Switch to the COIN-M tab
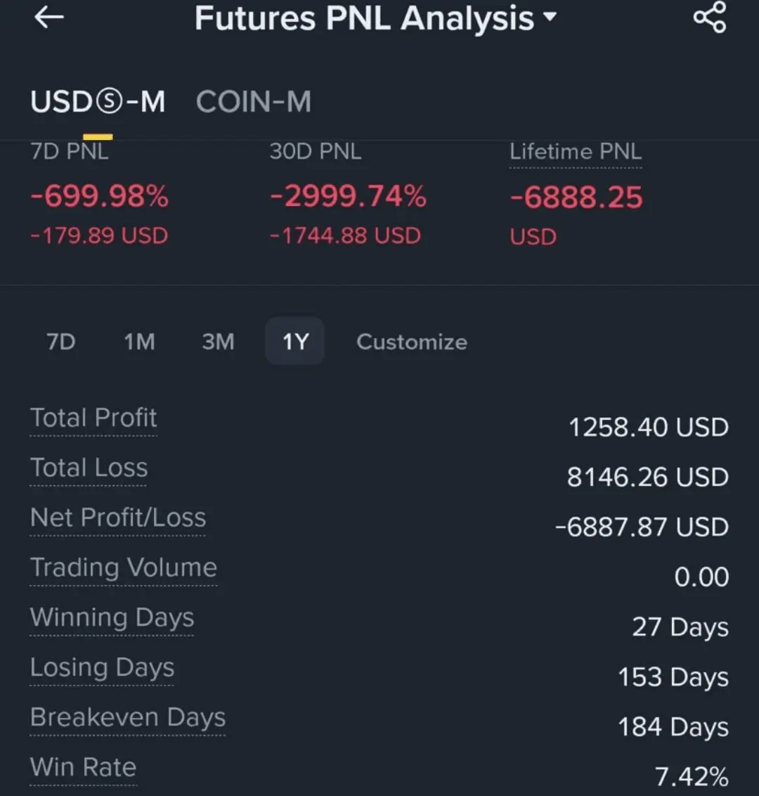 (x=254, y=103)
